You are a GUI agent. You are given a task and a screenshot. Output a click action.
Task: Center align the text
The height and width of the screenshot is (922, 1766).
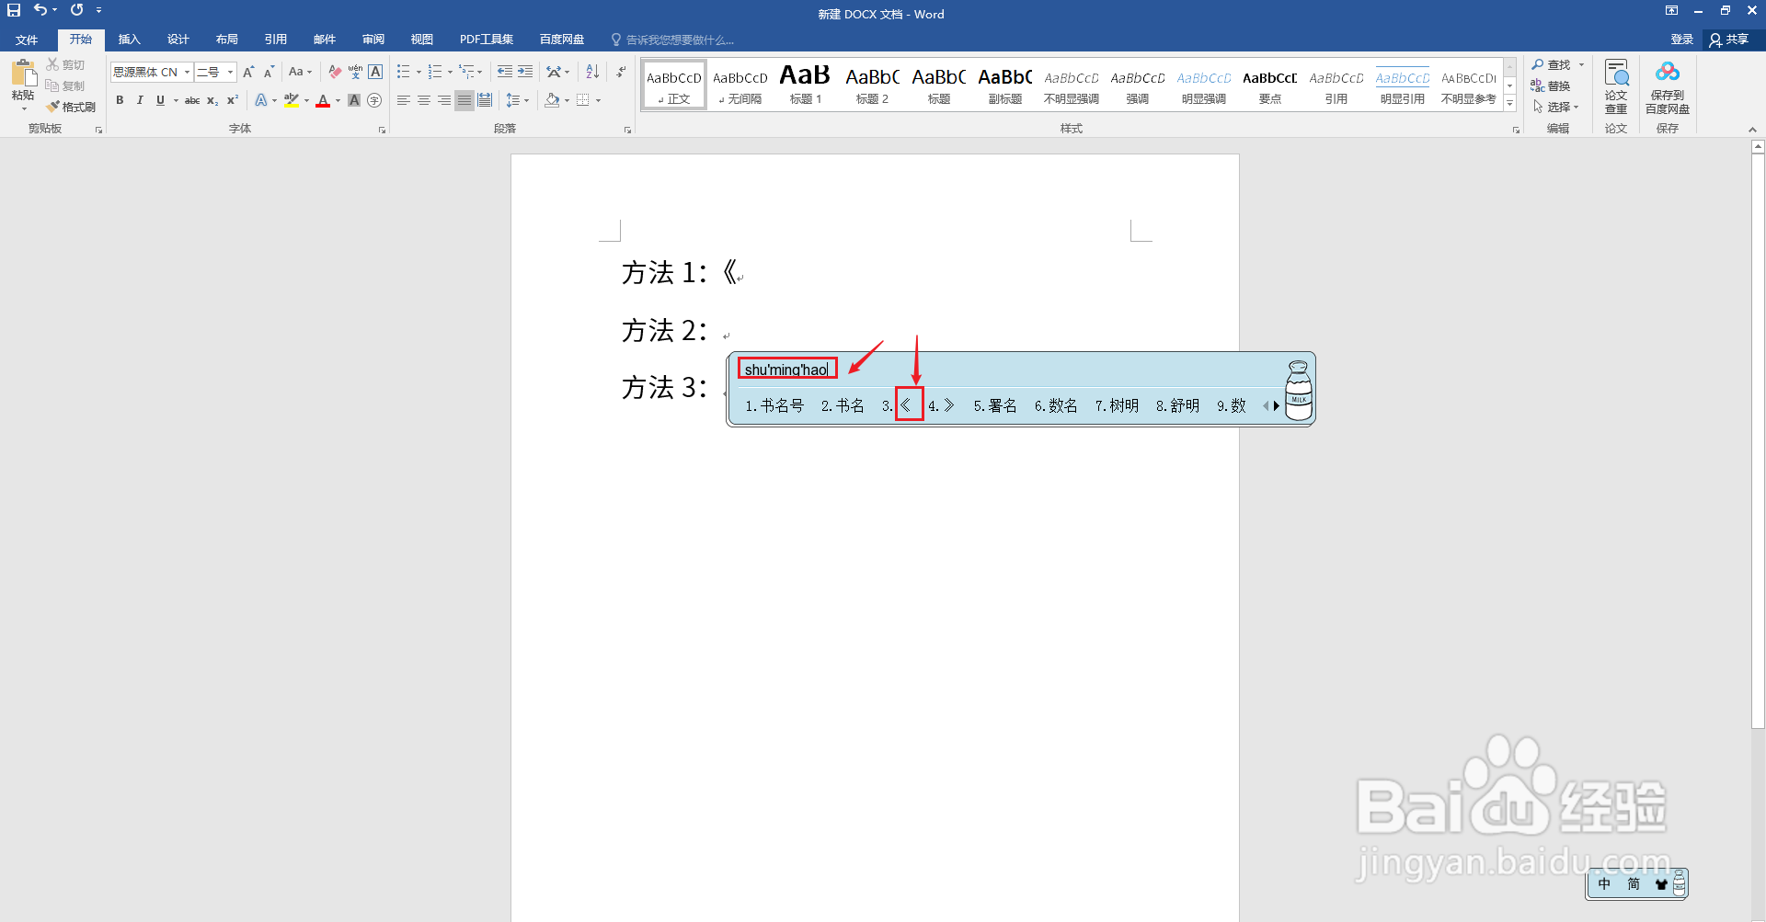tap(424, 100)
